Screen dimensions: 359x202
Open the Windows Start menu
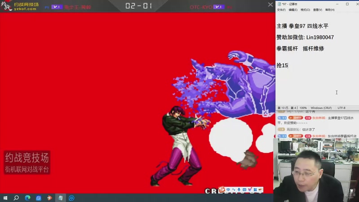pos(5,198)
